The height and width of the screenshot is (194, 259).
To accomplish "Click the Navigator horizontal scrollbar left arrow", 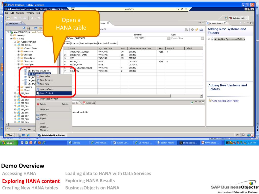I will (x=7, y=124).
